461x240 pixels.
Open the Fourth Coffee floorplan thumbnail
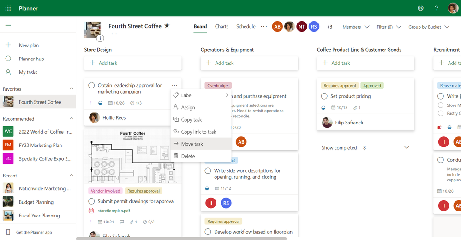[133, 156]
